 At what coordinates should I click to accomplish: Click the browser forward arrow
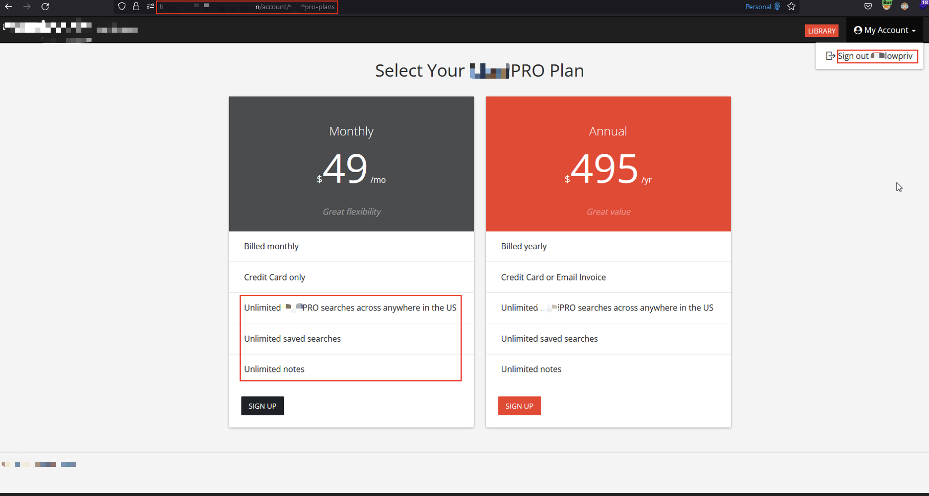point(27,7)
